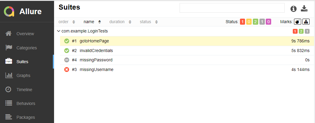Click the suites search input field
The height and width of the screenshot is (123, 315).
click(x=232, y=8)
